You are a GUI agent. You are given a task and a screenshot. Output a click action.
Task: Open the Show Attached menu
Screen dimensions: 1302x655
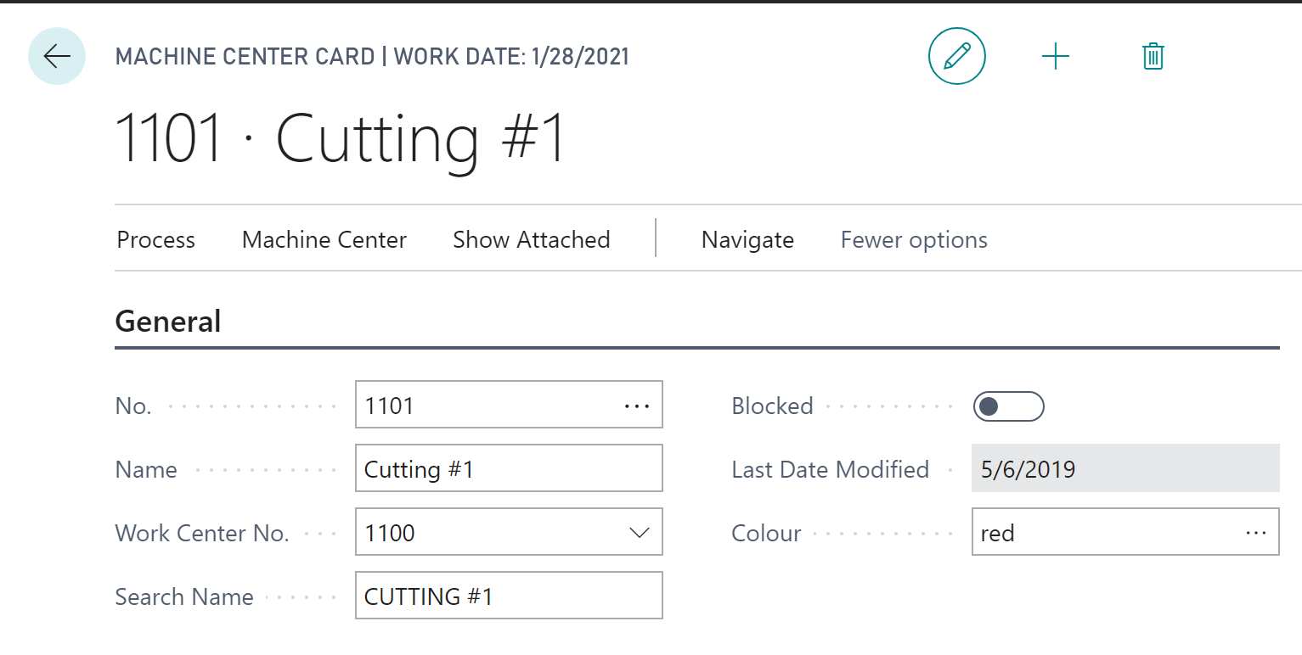(x=532, y=240)
